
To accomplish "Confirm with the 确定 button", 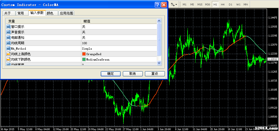I will (x=111, y=74).
